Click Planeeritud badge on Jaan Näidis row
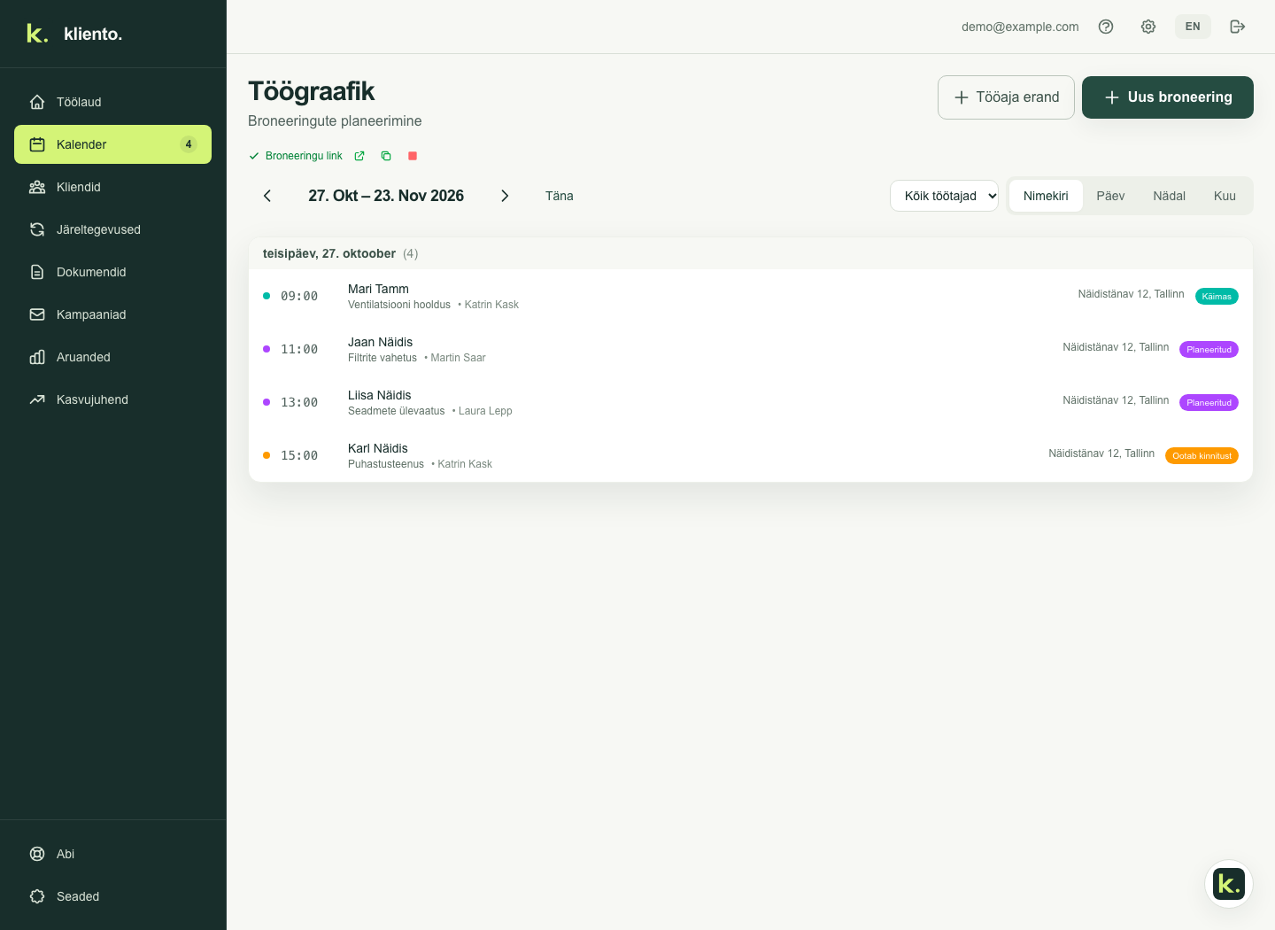This screenshot has height=930, width=1275. click(1209, 349)
